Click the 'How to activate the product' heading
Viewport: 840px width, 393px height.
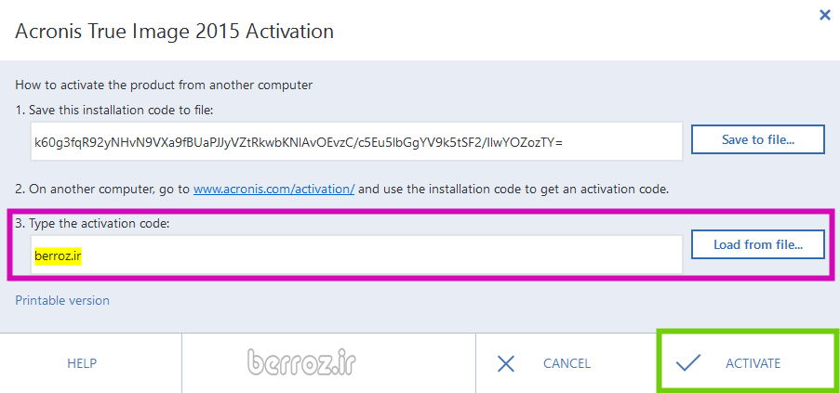(x=164, y=85)
